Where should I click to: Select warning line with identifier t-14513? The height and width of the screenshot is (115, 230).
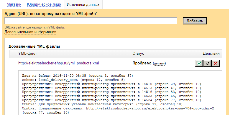[x=111, y=88]
